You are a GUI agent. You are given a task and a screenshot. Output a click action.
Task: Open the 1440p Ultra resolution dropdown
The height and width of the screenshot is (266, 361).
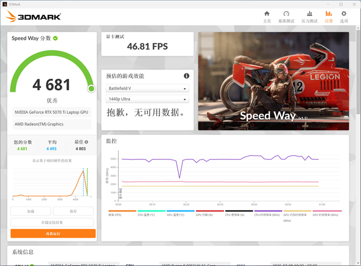147,99
